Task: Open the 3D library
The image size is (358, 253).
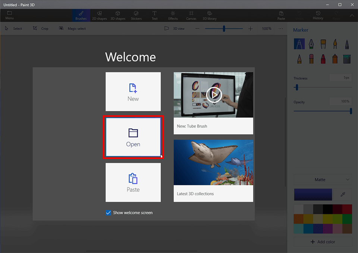Action: (x=209, y=15)
